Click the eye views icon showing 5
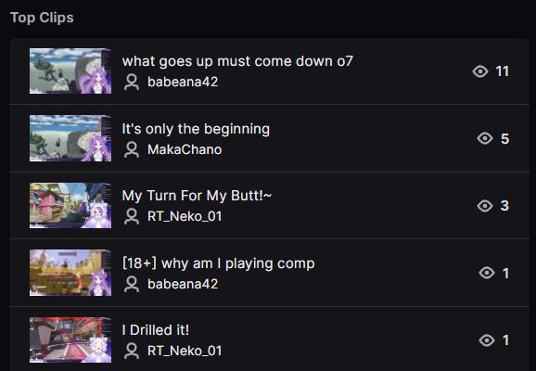 pyautogui.click(x=485, y=138)
